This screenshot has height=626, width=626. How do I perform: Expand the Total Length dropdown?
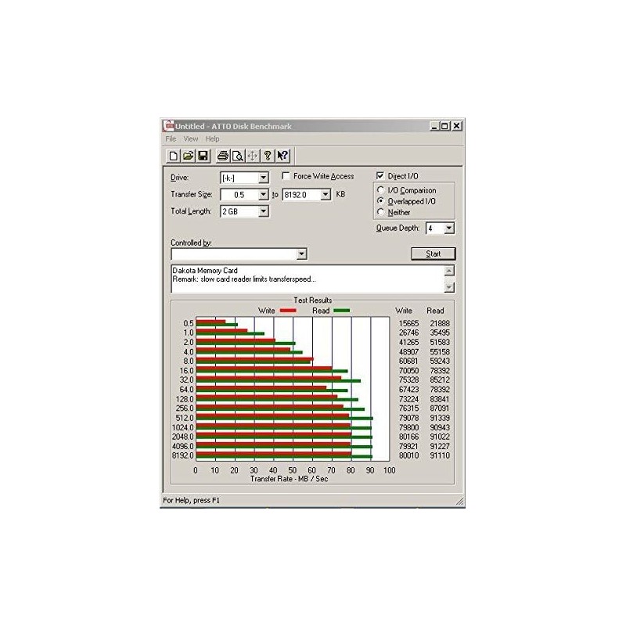pos(263,211)
